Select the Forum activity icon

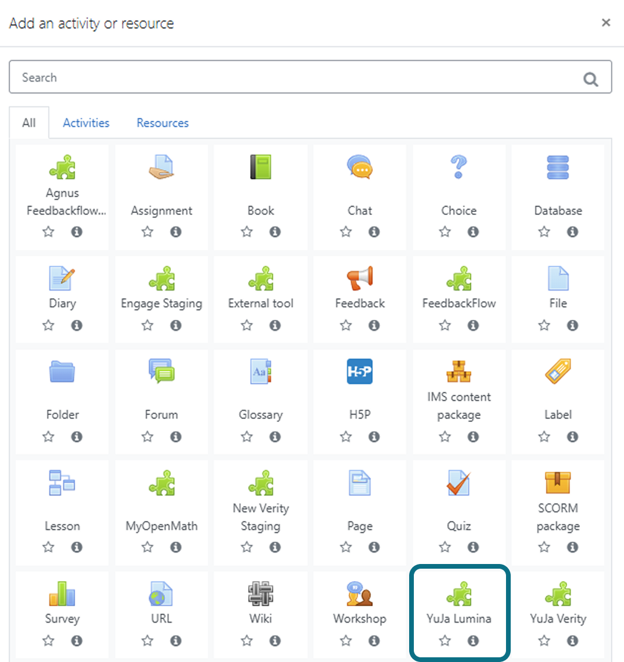(161, 371)
